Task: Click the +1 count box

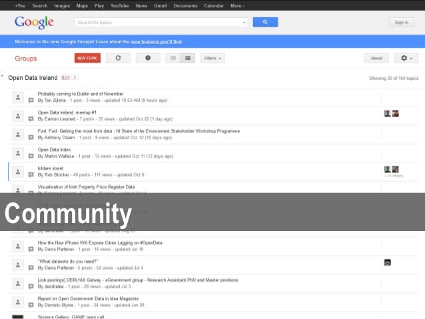Action: tap(75, 77)
